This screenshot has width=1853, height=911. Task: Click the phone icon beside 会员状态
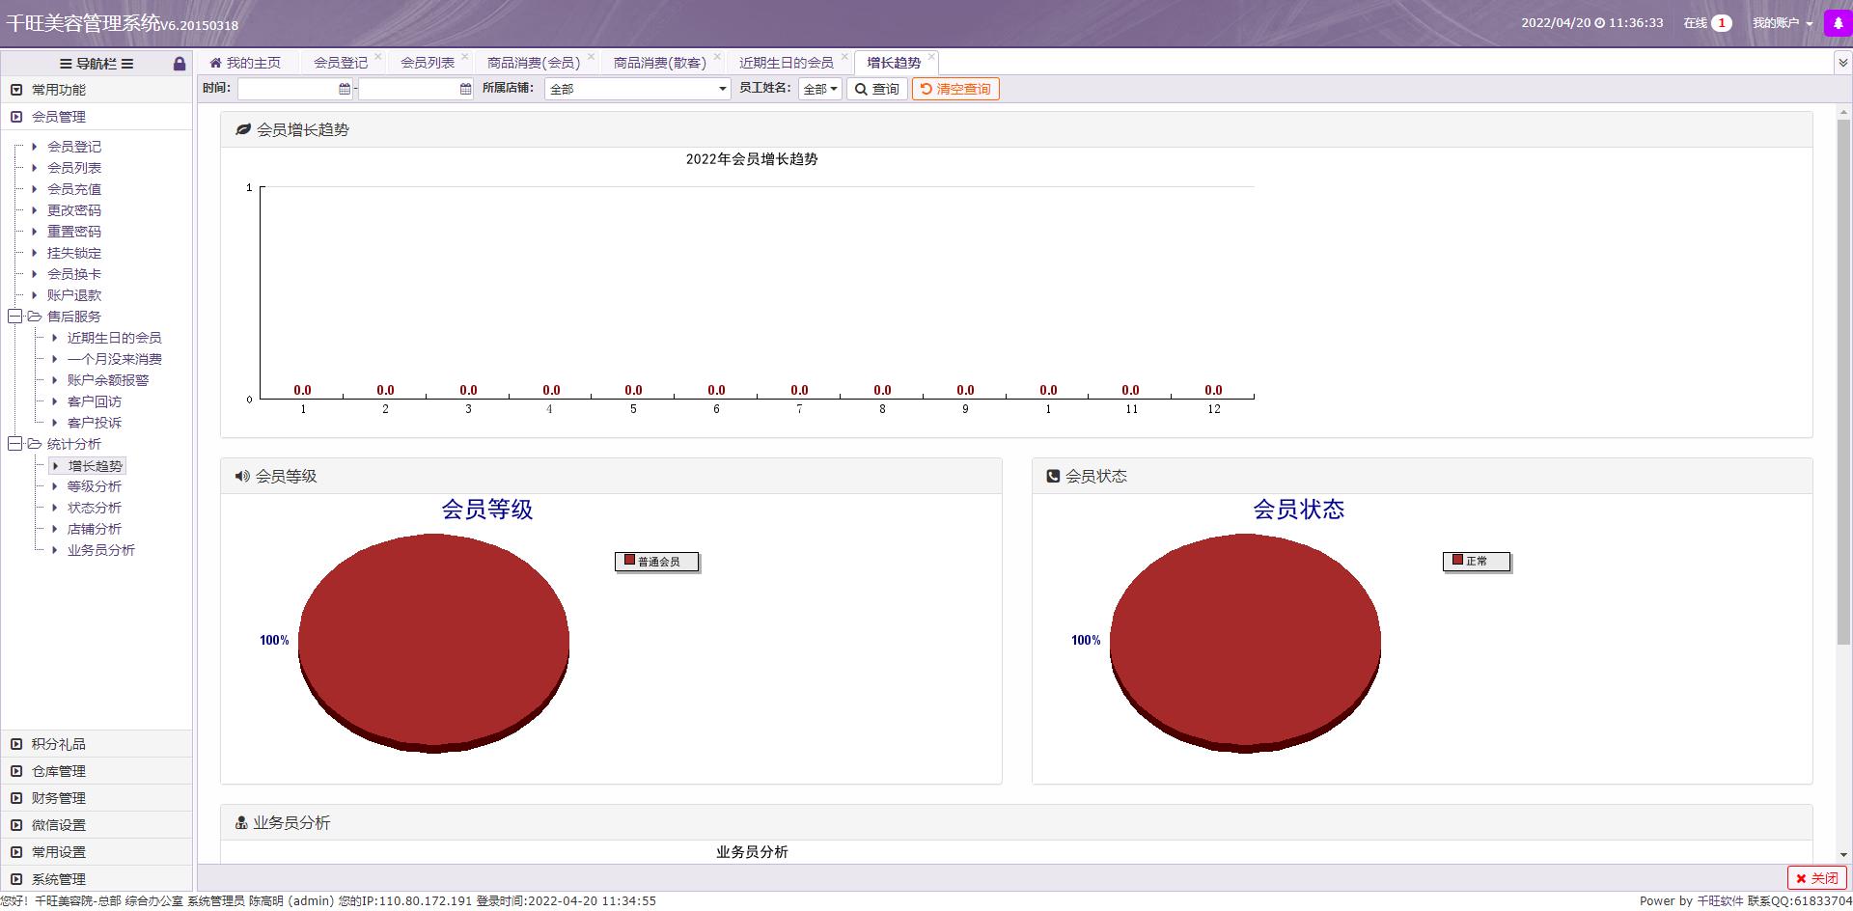[x=1053, y=476]
